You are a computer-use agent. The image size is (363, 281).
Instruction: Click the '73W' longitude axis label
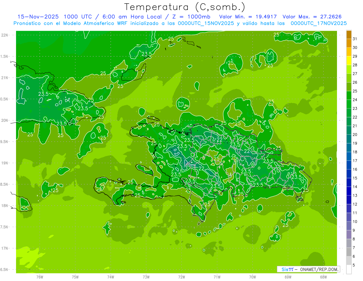tap(146, 277)
